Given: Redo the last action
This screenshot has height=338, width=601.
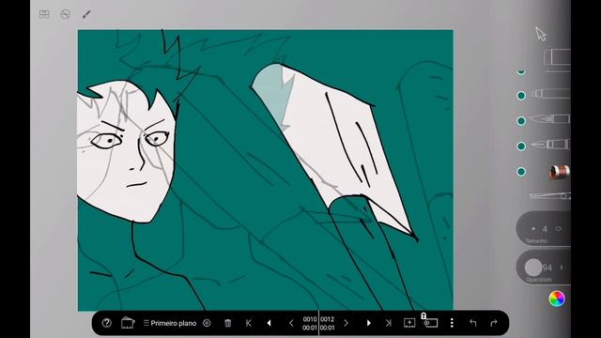Looking at the screenshot, I should [494, 323].
